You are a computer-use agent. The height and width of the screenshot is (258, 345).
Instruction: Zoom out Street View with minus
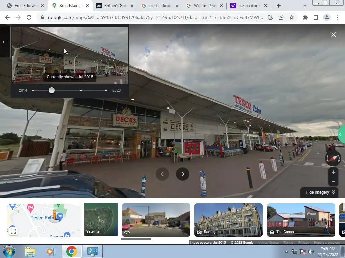333,182
